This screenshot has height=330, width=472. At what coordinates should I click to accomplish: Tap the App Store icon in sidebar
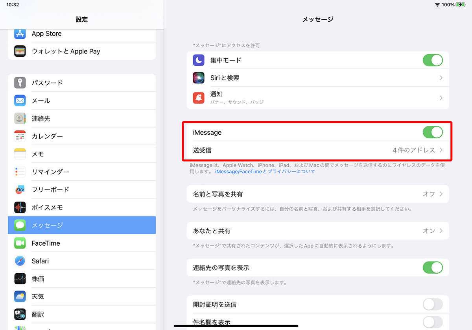click(x=20, y=33)
